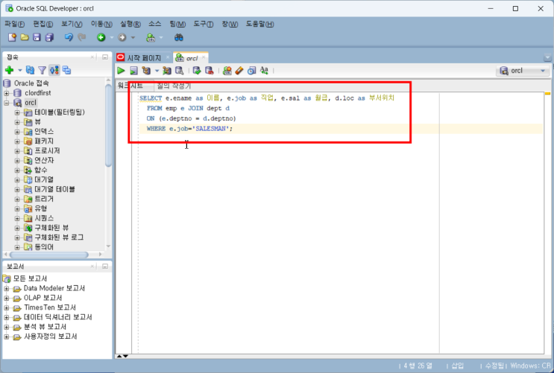Click the Run Script icon
The height and width of the screenshot is (373, 554).
click(133, 71)
